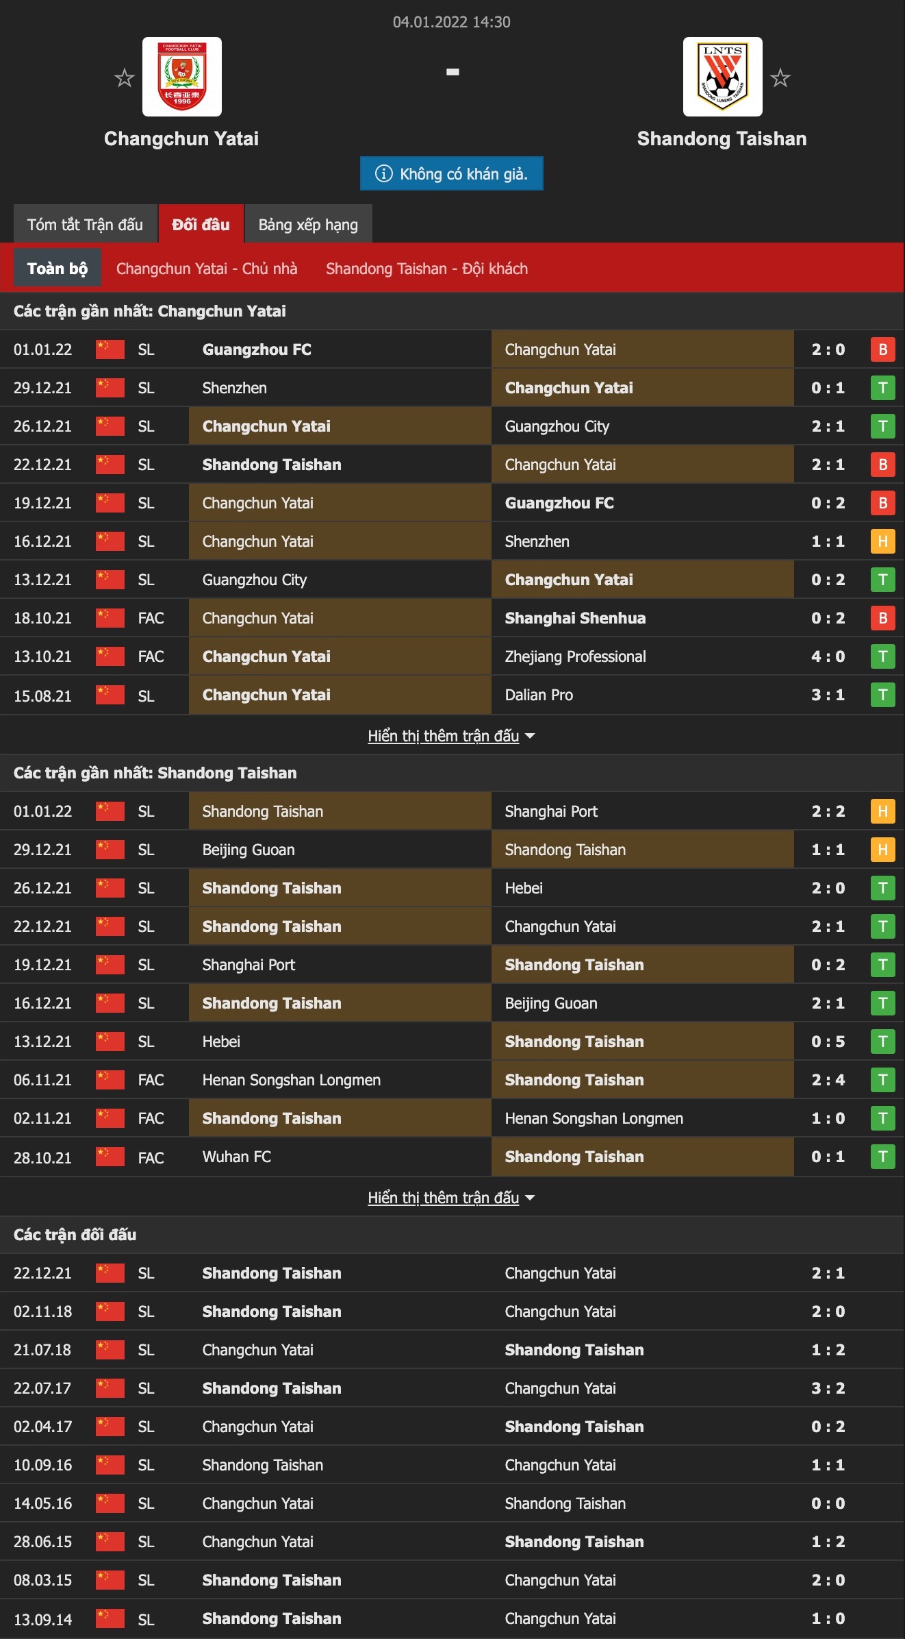Click T badge on 02.11.21 Henan 1:0 row
This screenshot has height=1639, width=905.
click(x=883, y=1118)
